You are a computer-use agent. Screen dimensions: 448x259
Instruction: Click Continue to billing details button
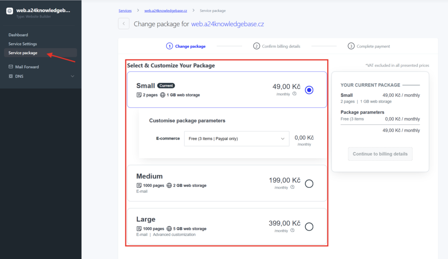(x=380, y=154)
